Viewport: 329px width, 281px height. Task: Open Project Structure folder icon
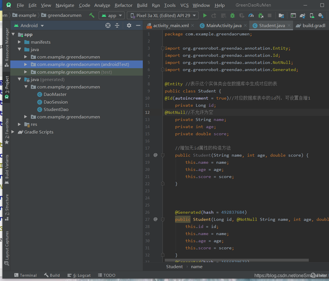point(281,15)
